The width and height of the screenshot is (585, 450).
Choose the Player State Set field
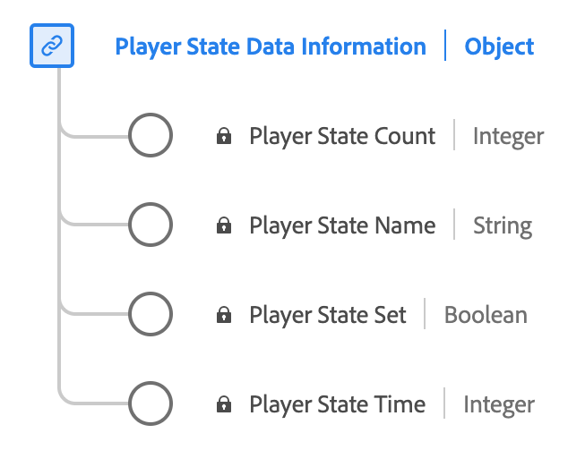pos(328,315)
